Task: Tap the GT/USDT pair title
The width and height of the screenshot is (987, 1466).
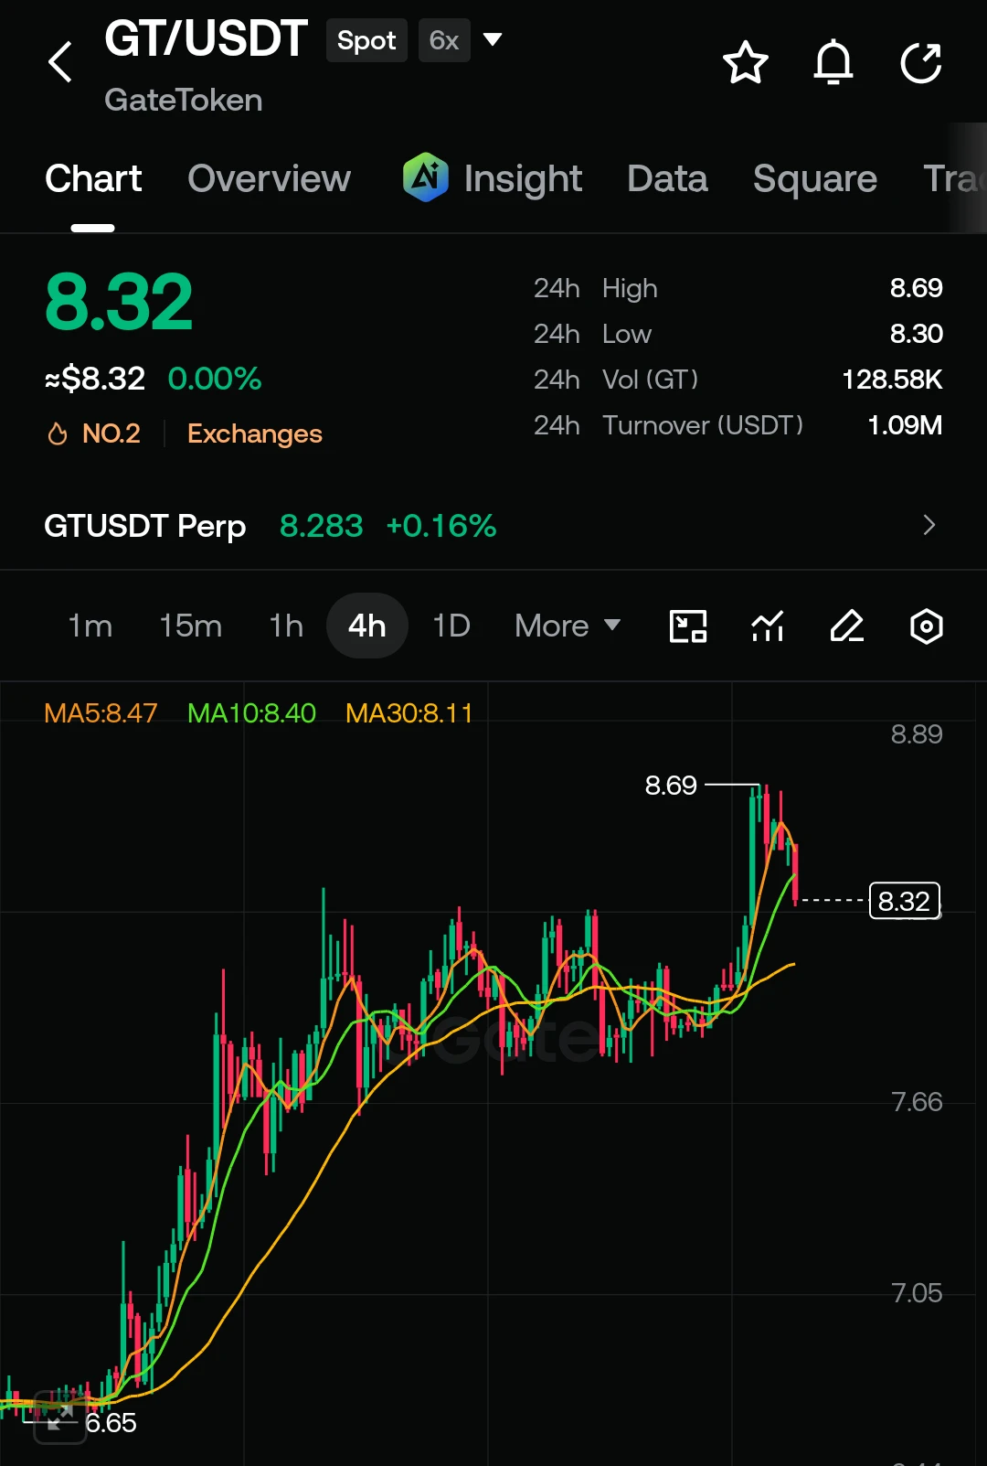Action: coord(206,39)
